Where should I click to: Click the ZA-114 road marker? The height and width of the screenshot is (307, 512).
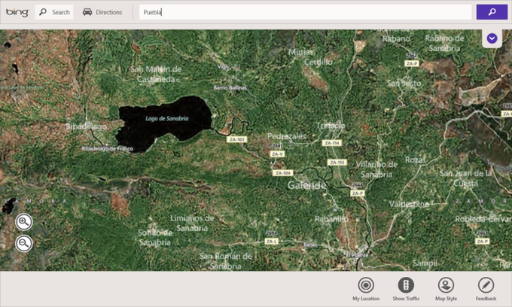[x=332, y=143]
